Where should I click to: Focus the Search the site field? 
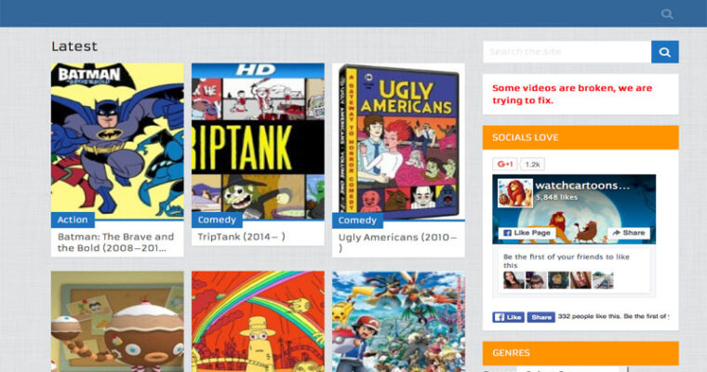point(566,52)
